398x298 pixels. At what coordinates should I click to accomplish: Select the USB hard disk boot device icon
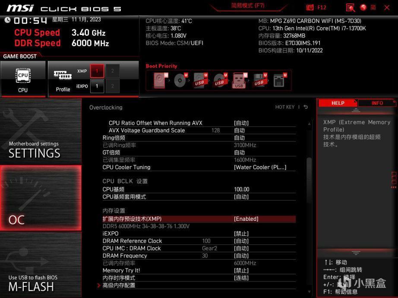tap(200, 80)
